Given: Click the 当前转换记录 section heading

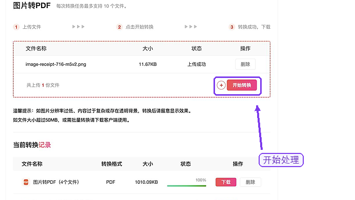Looking at the screenshot, I should [x=32, y=145].
